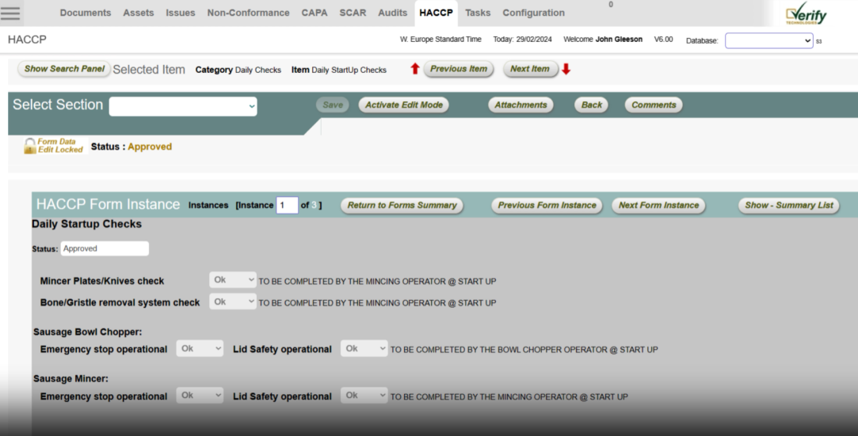Click the Form Data Edit Locked padlock icon
Viewport: 858px width, 436px height.
(x=30, y=146)
